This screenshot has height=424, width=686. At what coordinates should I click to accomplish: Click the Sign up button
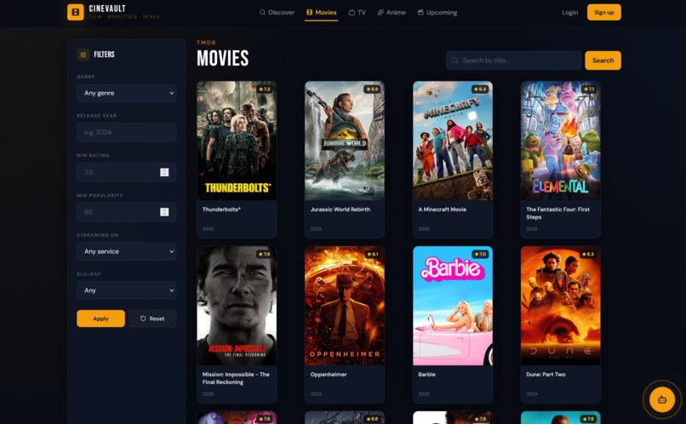603,12
